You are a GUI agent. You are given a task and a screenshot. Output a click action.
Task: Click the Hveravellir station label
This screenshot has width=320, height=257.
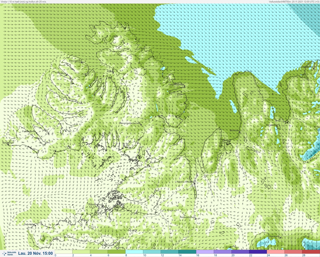point(274,236)
